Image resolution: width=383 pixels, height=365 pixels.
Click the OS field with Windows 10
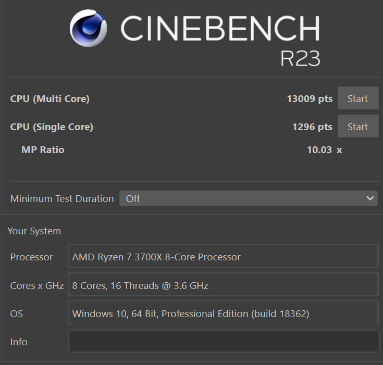[223, 313]
